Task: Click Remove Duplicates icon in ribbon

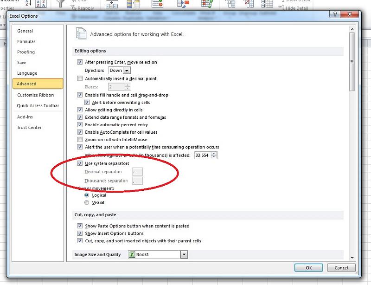Action: pos(133,4)
